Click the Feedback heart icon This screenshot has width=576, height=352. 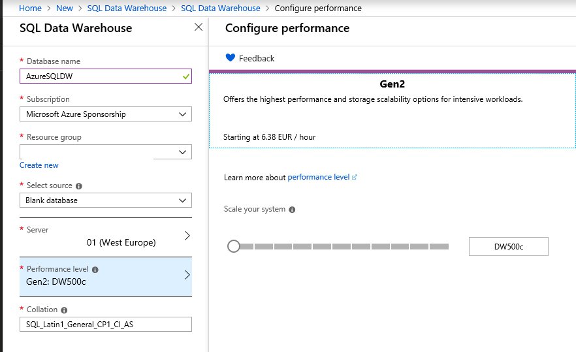(230, 57)
